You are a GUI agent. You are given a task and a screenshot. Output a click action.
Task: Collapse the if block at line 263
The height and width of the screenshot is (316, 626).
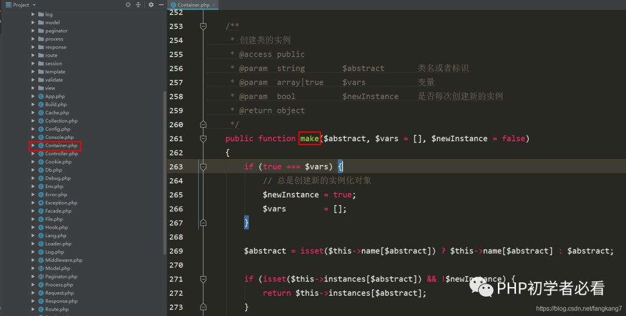[203, 167]
